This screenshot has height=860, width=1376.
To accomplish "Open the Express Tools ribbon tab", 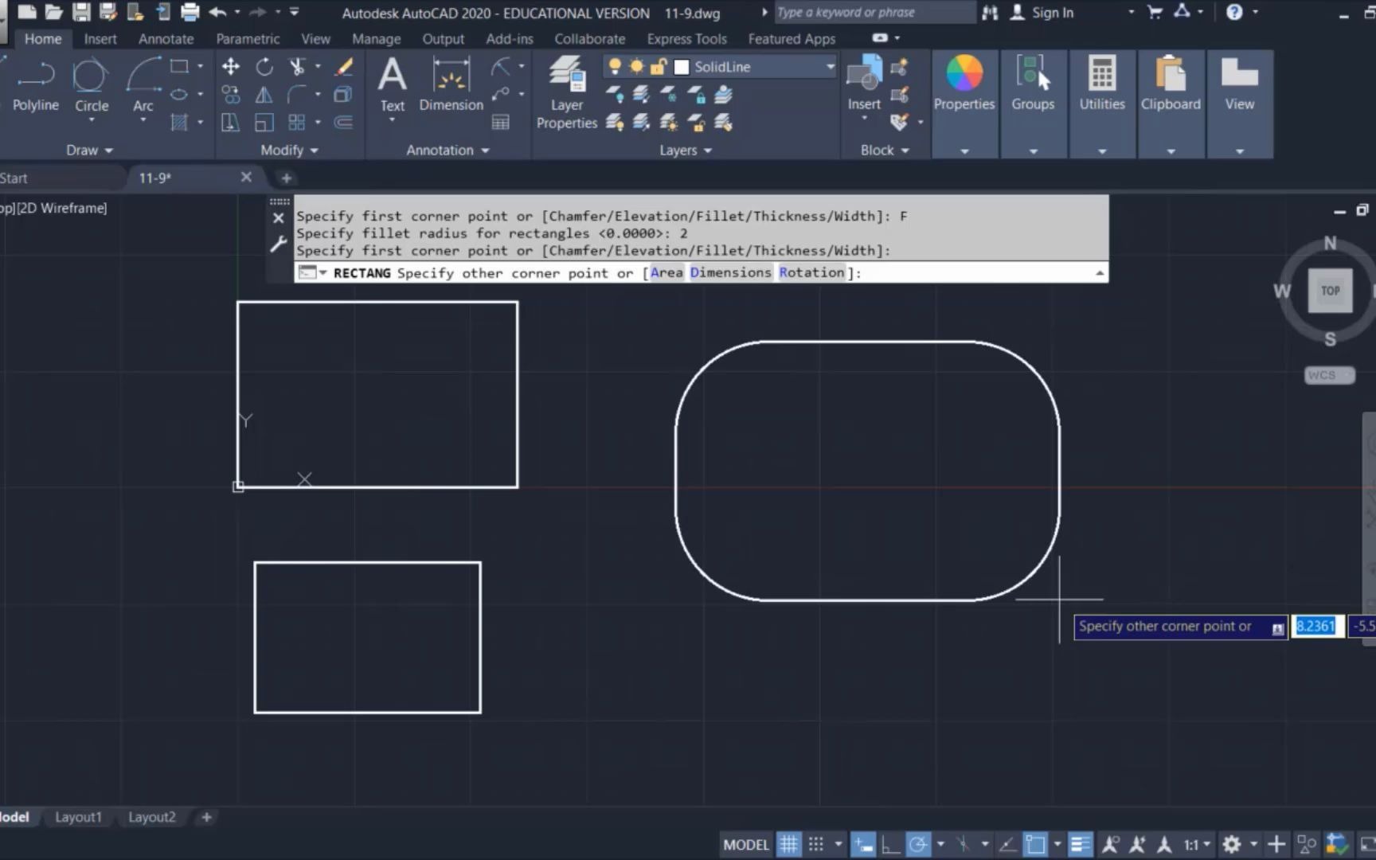I will pyautogui.click(x=686, y=38).
